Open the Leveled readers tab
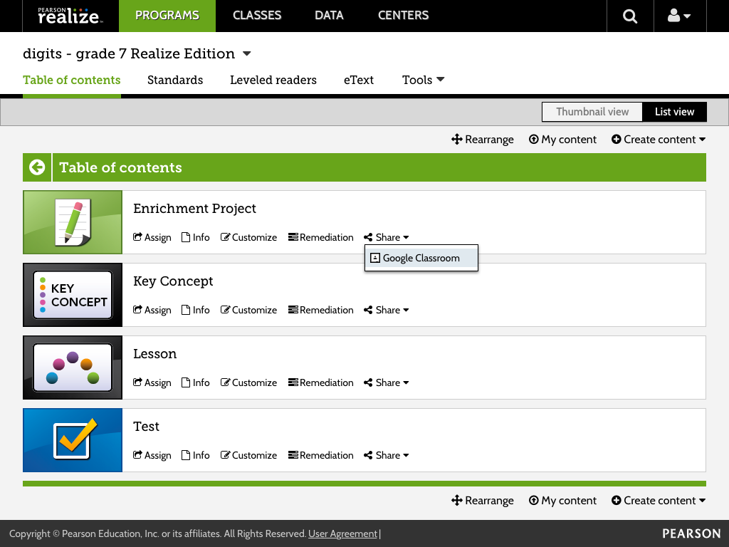The width and height of the screenshot is (729, 547). (273, 80)
